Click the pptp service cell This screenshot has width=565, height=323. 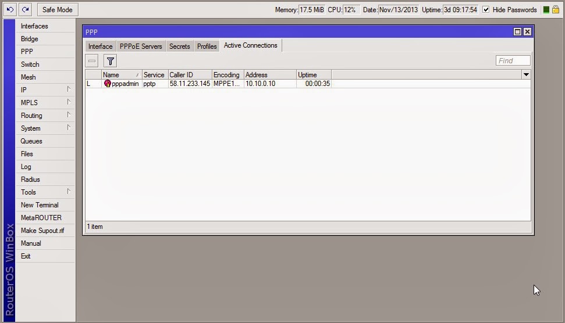(155, 84)
